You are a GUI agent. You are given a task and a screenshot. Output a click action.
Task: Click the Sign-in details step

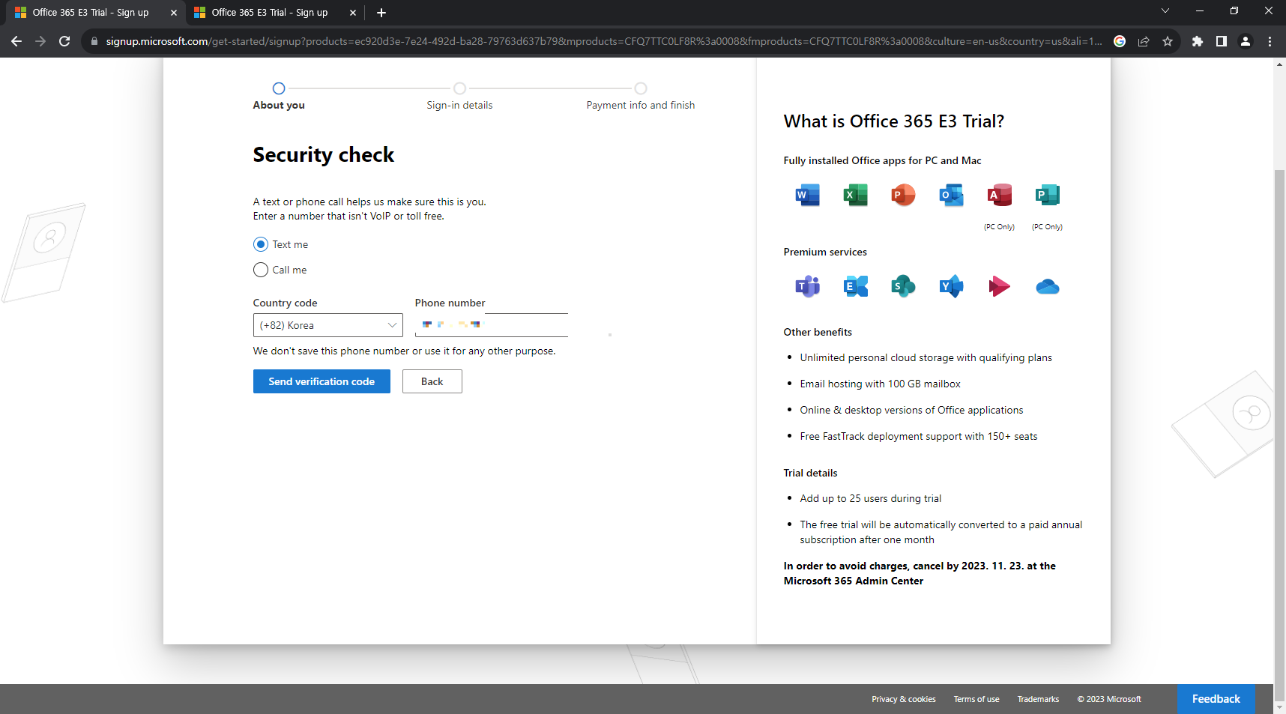[x=459, y=97]
